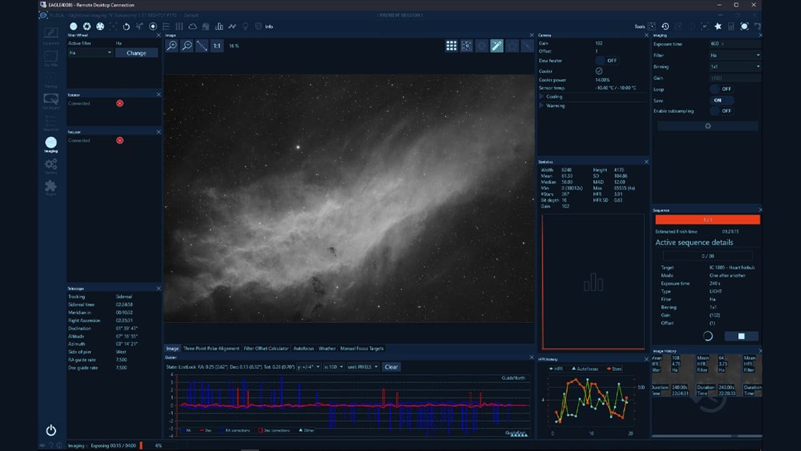Click the 0 / 30 sequence progress bar
The height and width of the screenshot is (451, 801).
click(x=708, y=255)
